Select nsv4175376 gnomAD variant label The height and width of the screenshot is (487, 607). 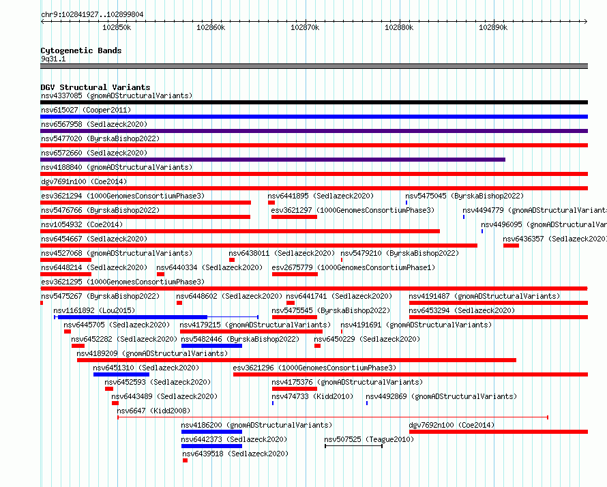tap(347, 382)
